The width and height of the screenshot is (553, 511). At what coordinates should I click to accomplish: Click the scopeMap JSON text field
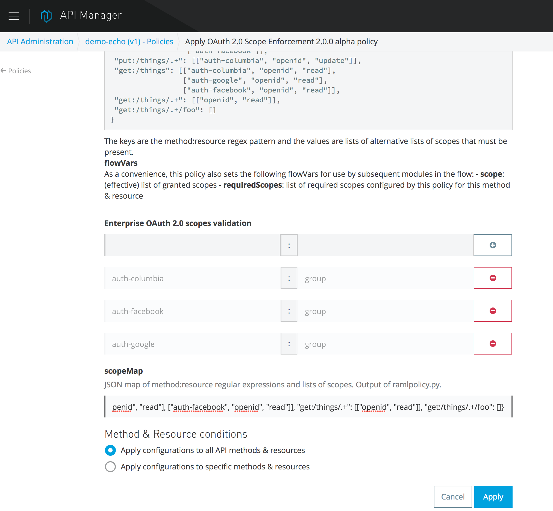coord(308,407)
